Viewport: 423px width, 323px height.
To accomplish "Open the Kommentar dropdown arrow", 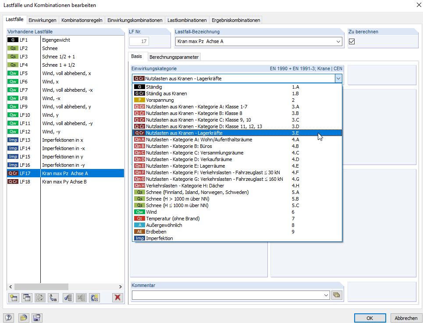I will (x=326, y=295).
